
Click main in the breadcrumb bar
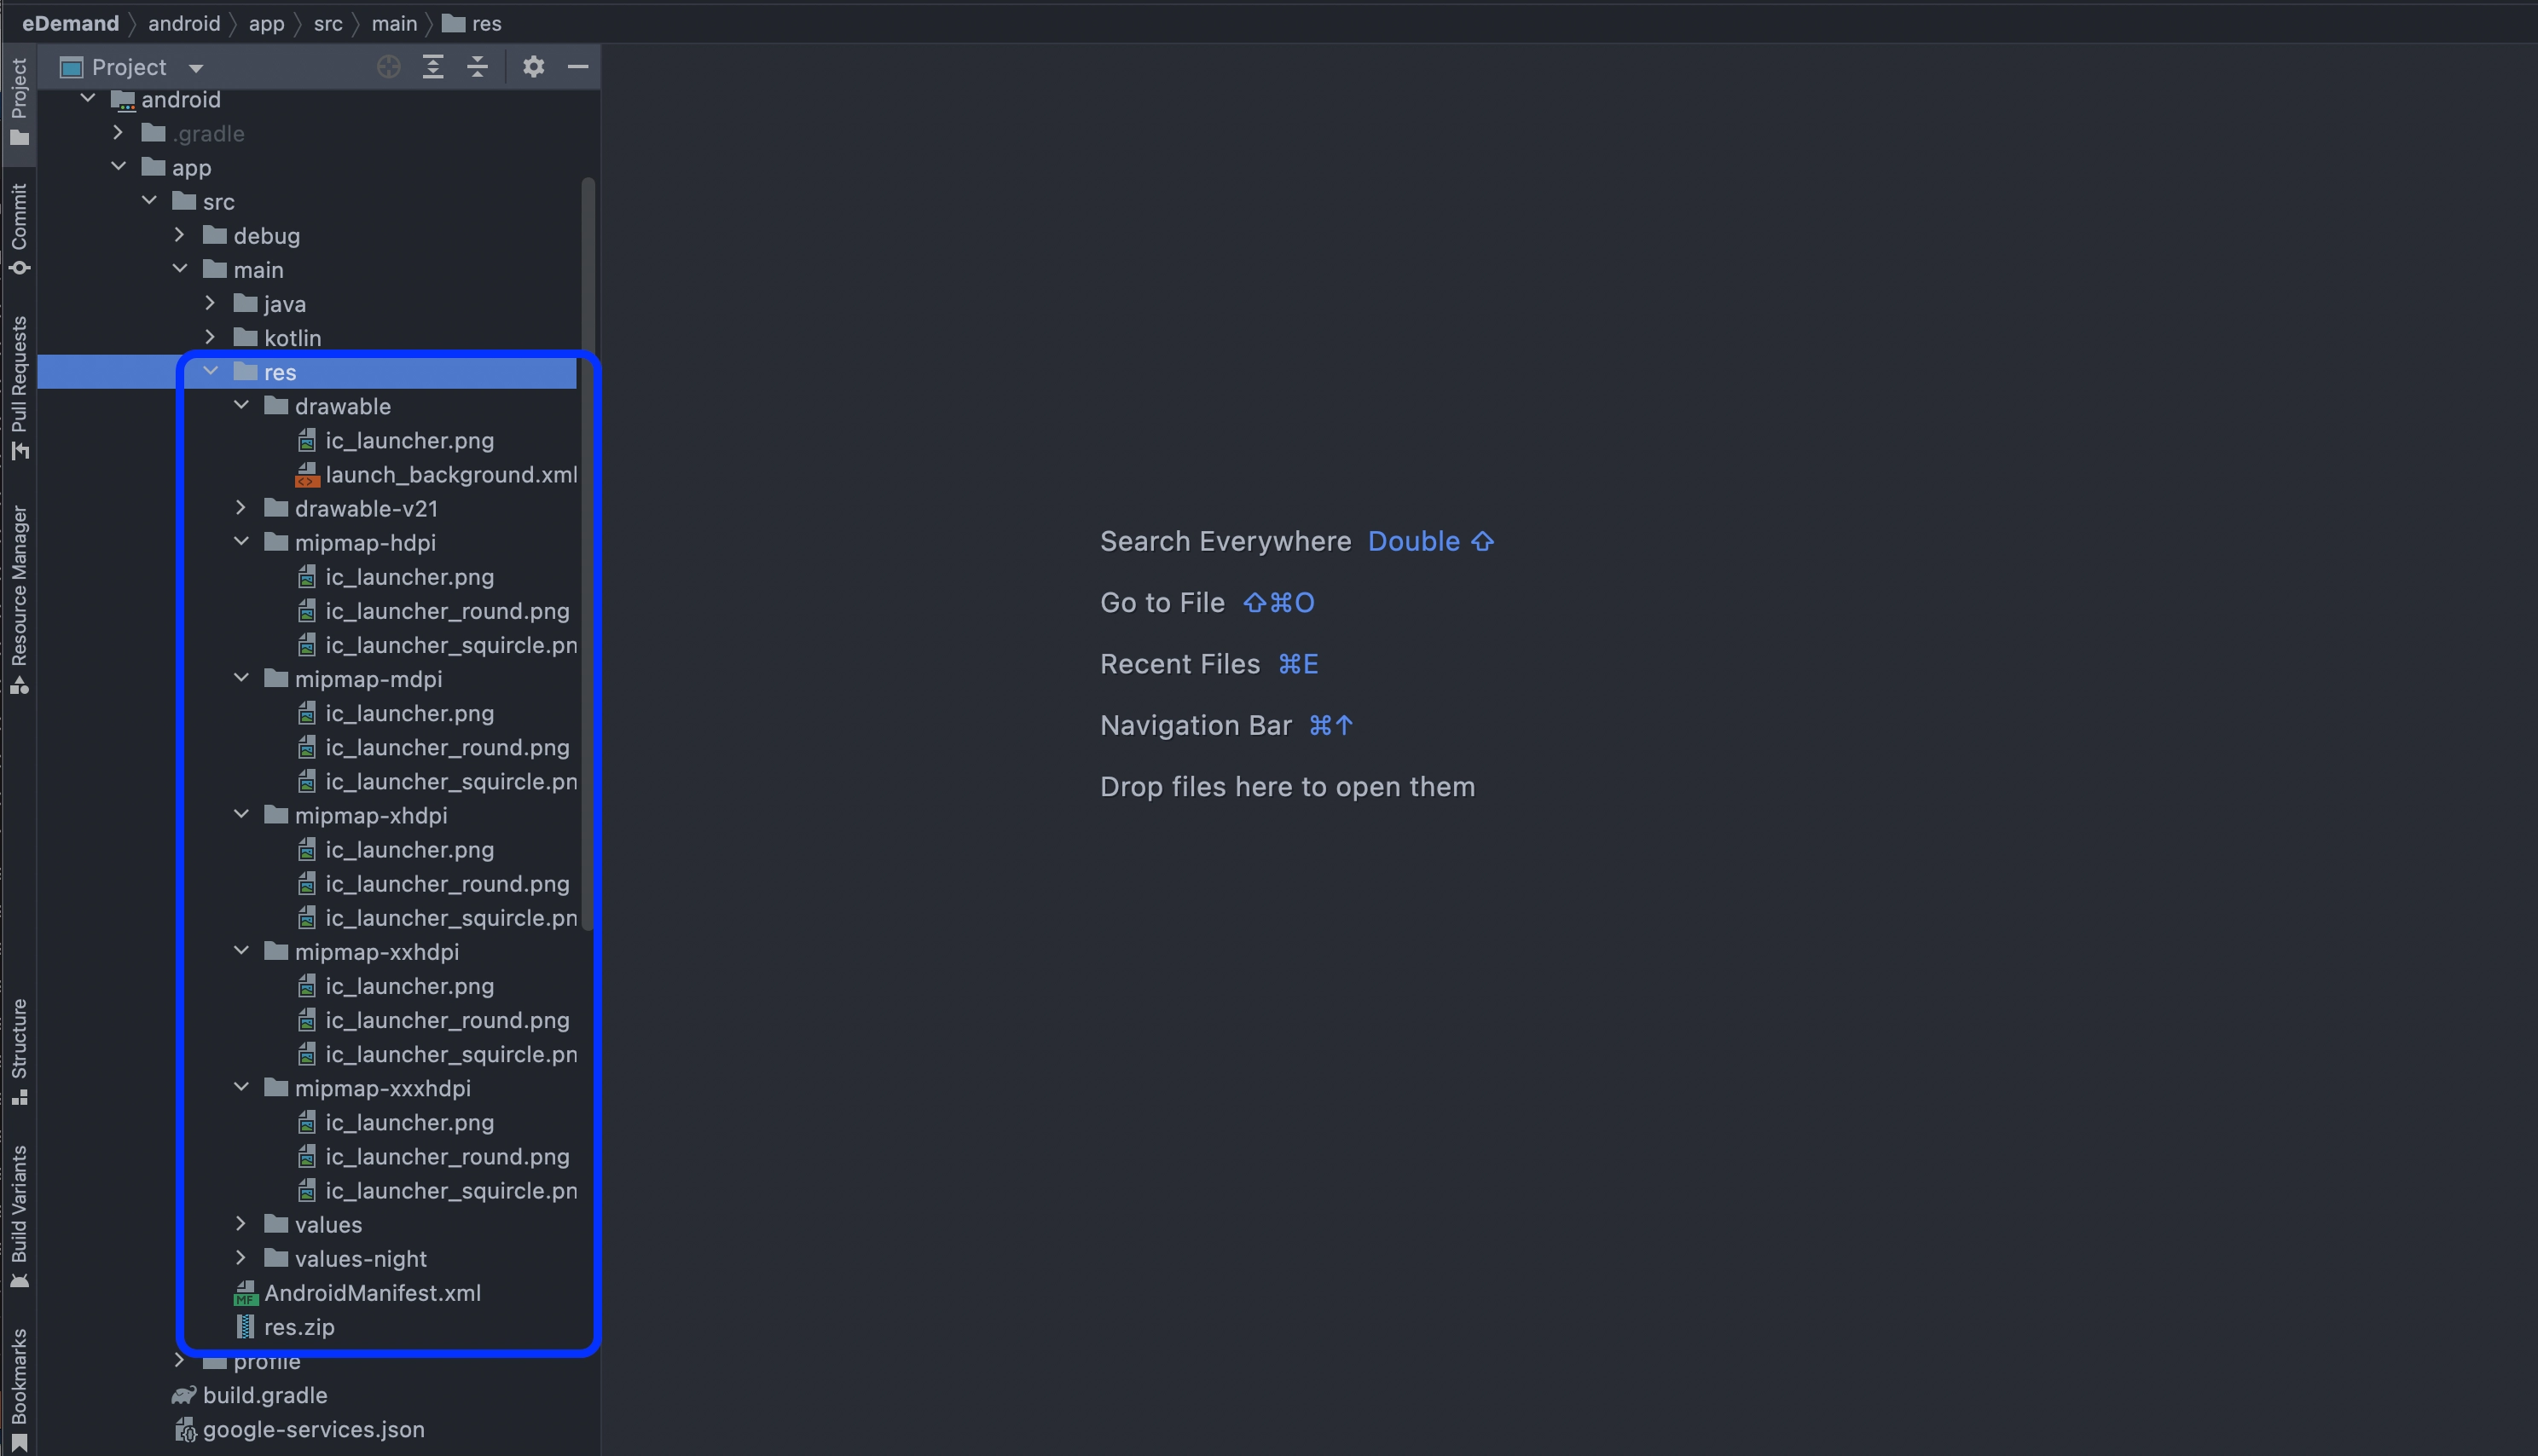coord(394,23)
